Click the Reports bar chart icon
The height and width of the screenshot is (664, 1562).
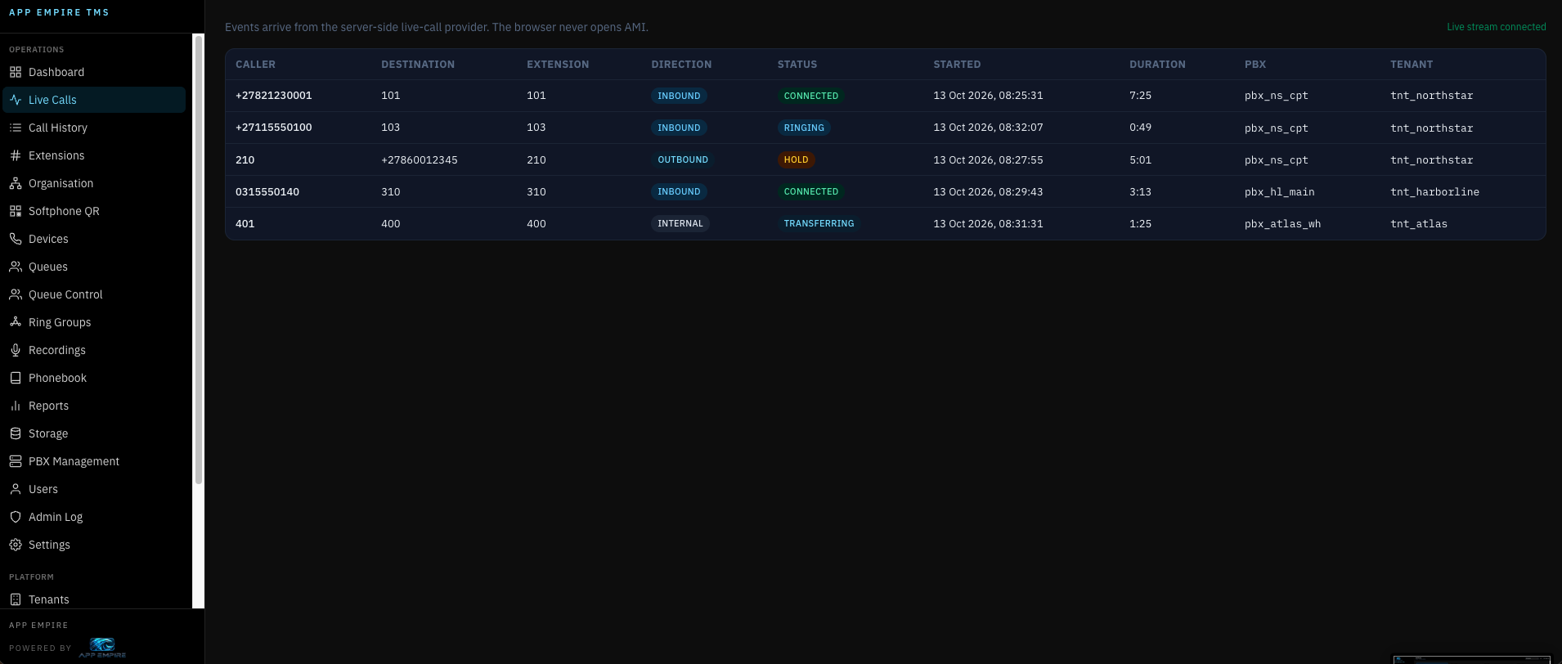click(16, 406)
